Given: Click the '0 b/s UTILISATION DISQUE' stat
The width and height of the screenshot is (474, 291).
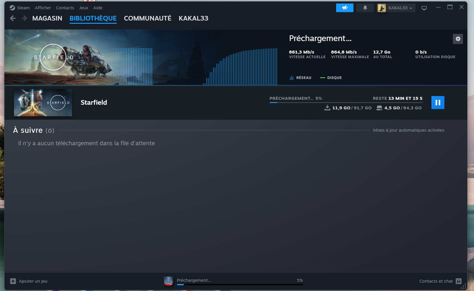Looking at the screenshot, I should pyautogui.click(x=435, y=54).
